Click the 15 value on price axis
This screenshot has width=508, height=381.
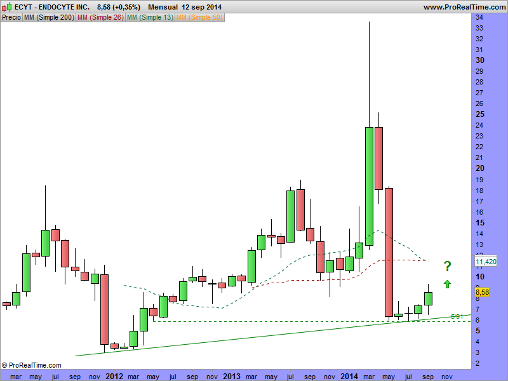tap(480, 223)
